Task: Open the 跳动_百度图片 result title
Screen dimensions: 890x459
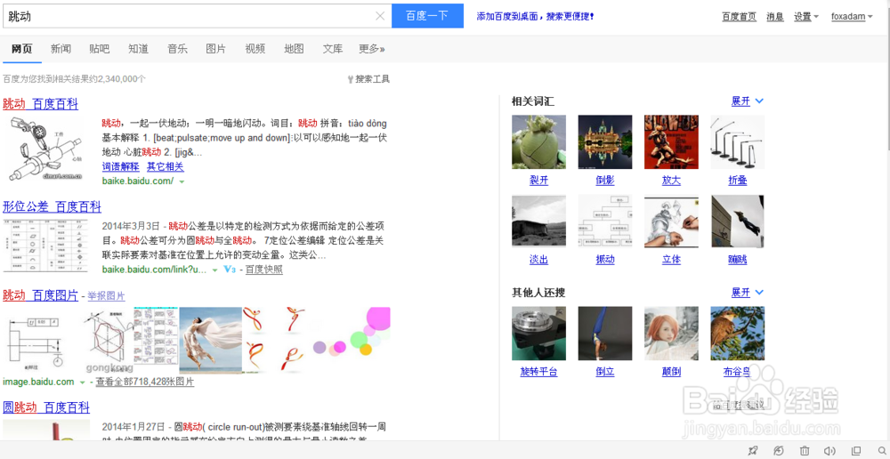Action: click(x=40, y=295)
